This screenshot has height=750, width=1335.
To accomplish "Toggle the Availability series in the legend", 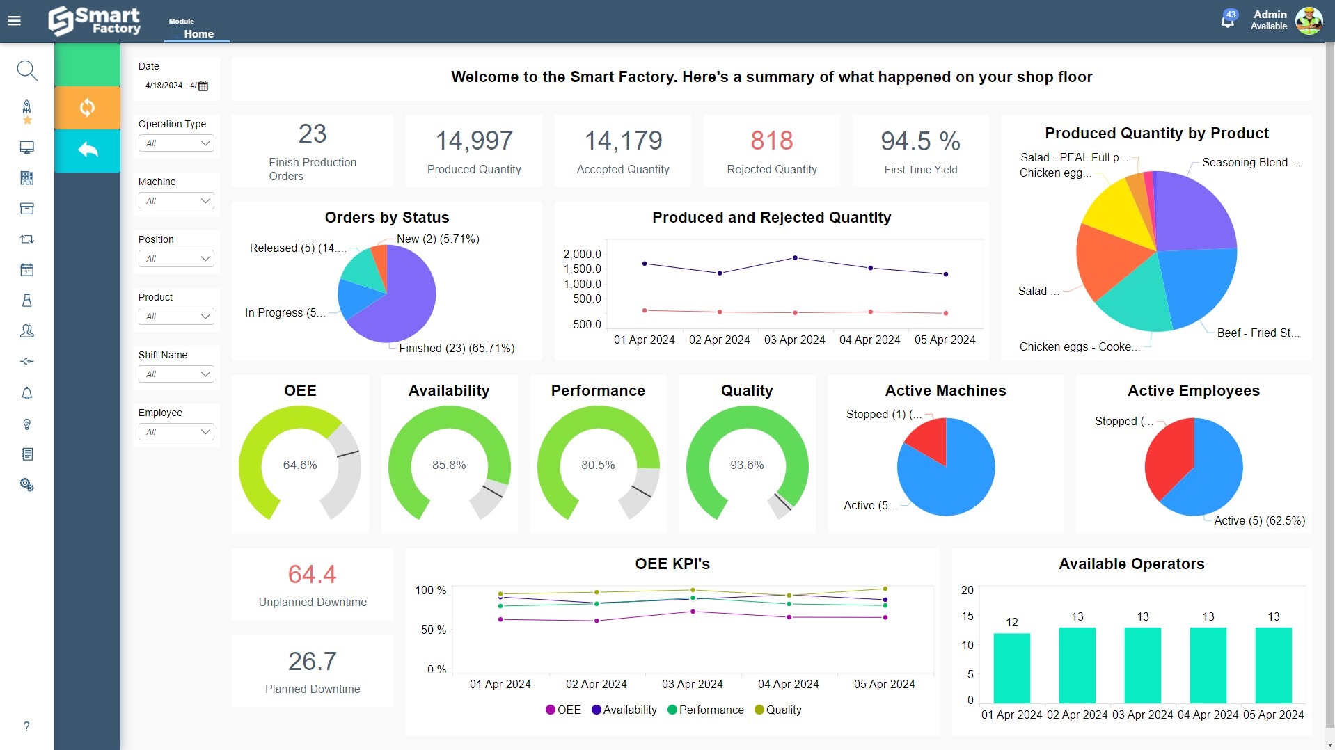I will (624, 710).
